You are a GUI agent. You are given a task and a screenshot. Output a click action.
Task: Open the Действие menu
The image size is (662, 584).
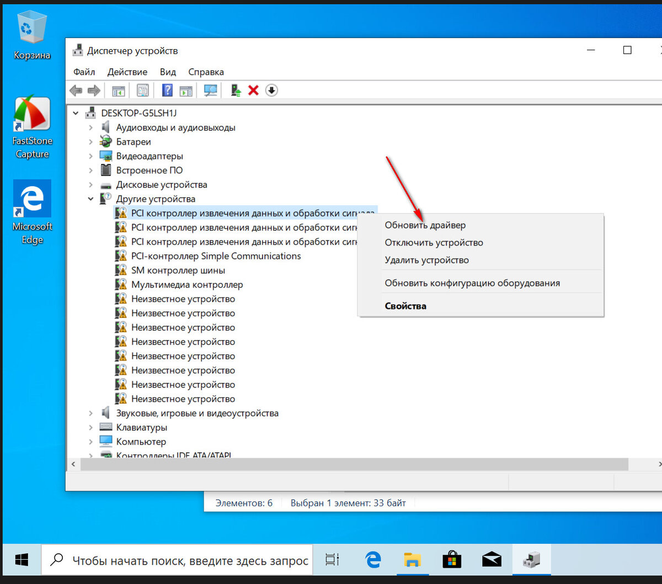[x=127, y=72]
